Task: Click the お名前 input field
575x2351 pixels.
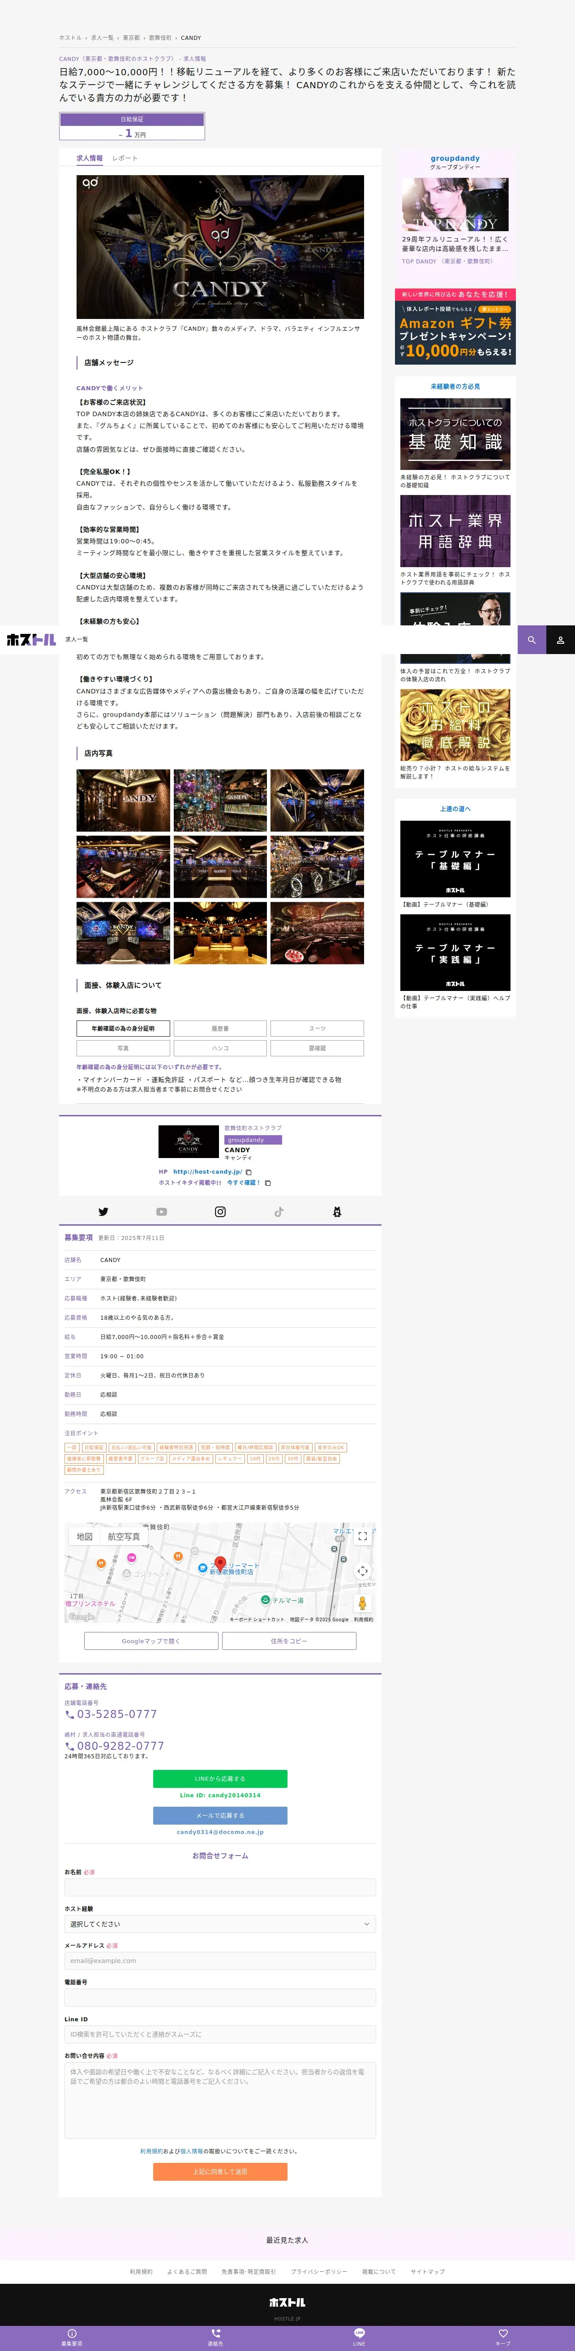Action: [220, 1887]
